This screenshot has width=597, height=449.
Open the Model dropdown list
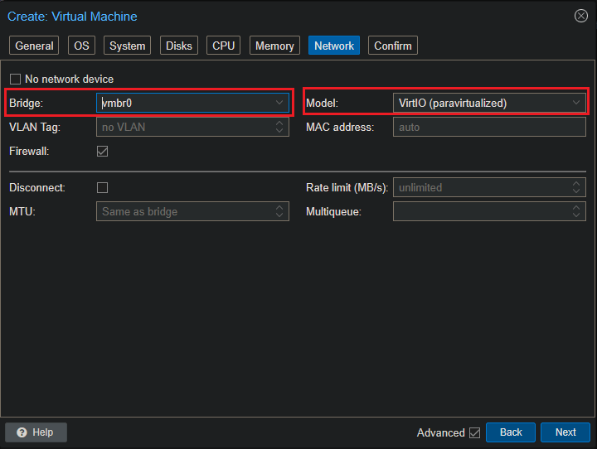pyautogui.click(x=576, y=103)
